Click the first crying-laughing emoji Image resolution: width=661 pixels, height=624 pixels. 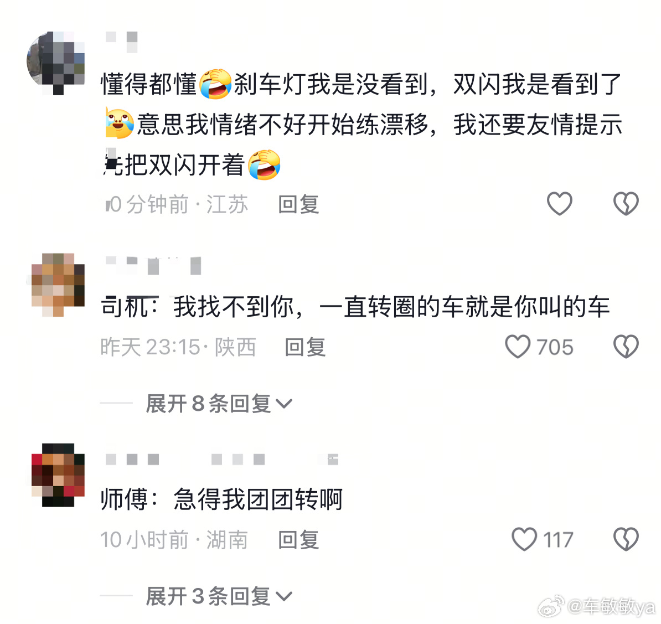[215, 84]
